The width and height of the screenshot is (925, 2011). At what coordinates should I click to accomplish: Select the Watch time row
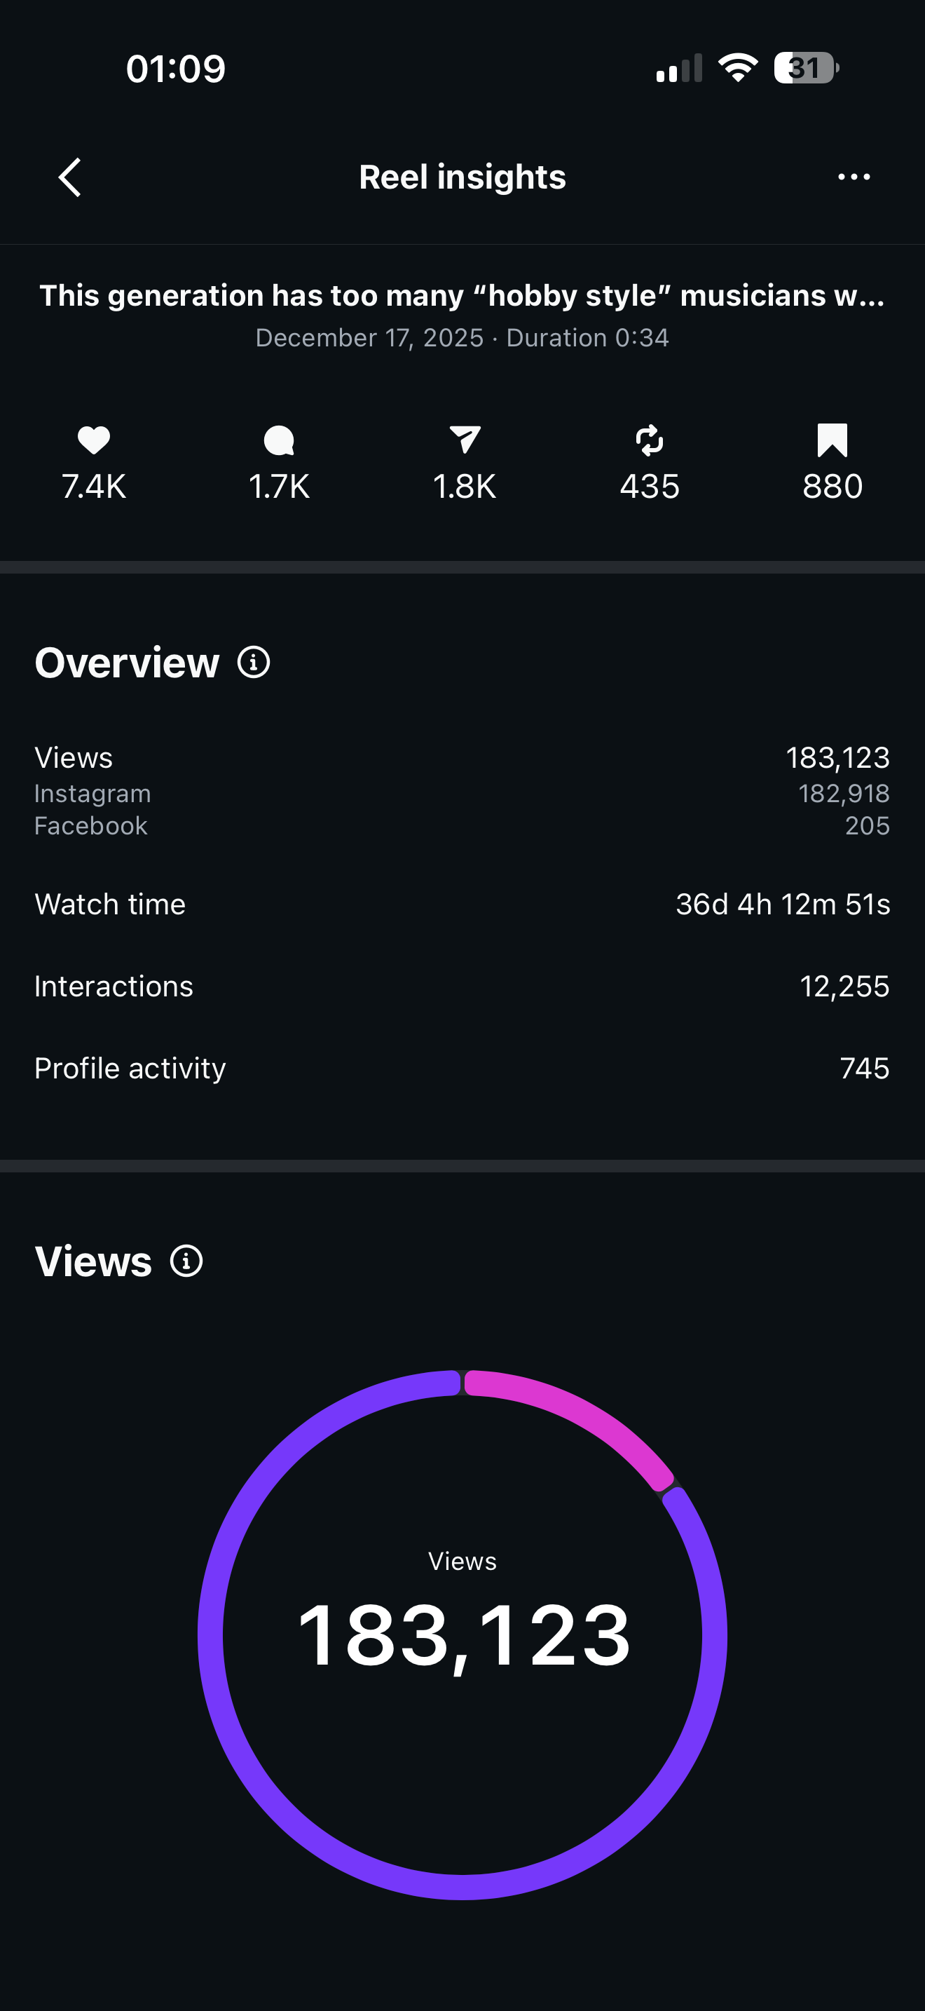(x=462, y=904)
